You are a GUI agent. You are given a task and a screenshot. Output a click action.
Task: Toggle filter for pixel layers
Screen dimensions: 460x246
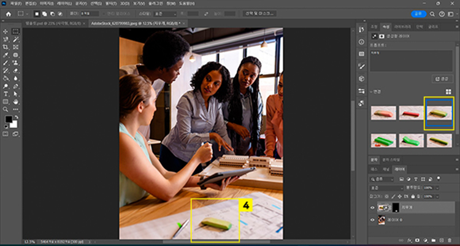pos(402,179)
